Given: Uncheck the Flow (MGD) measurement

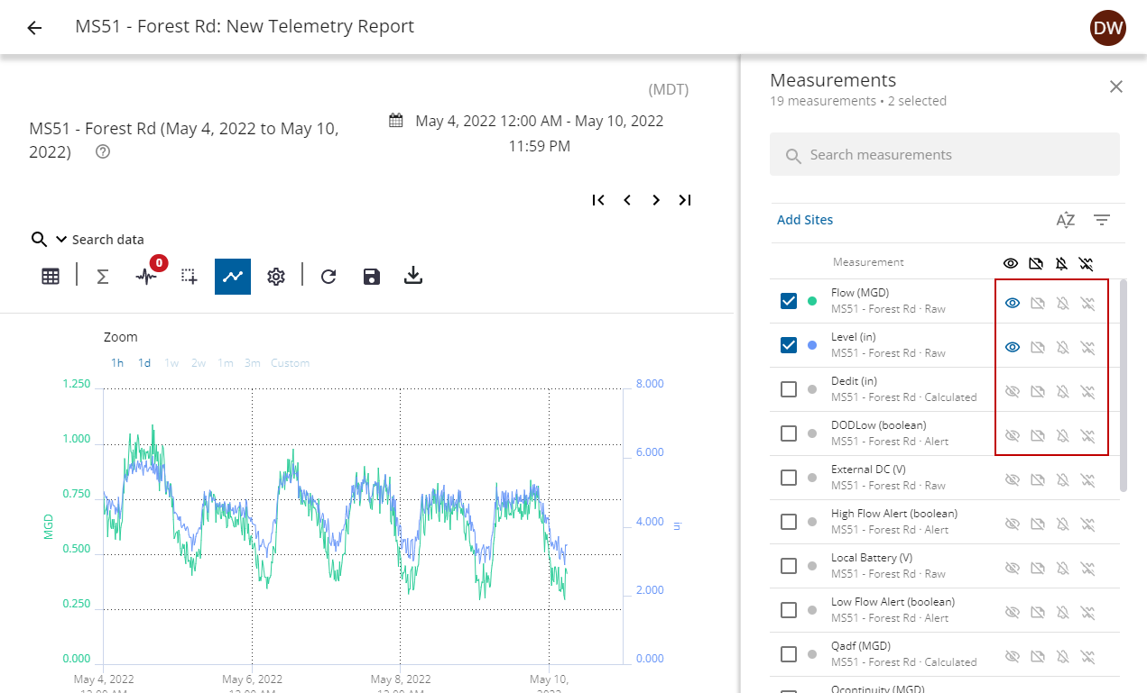Looking at the screenshot, I should (787, 300).
